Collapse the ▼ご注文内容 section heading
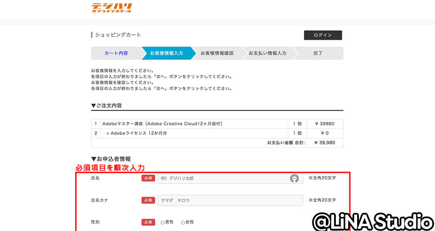435x231 pixels. (107, 106)
